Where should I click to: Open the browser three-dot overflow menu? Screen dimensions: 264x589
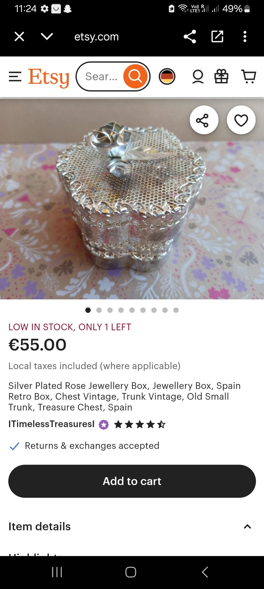pos(245,37)
